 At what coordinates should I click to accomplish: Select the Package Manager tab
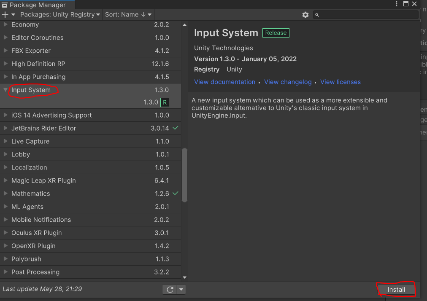37,5
